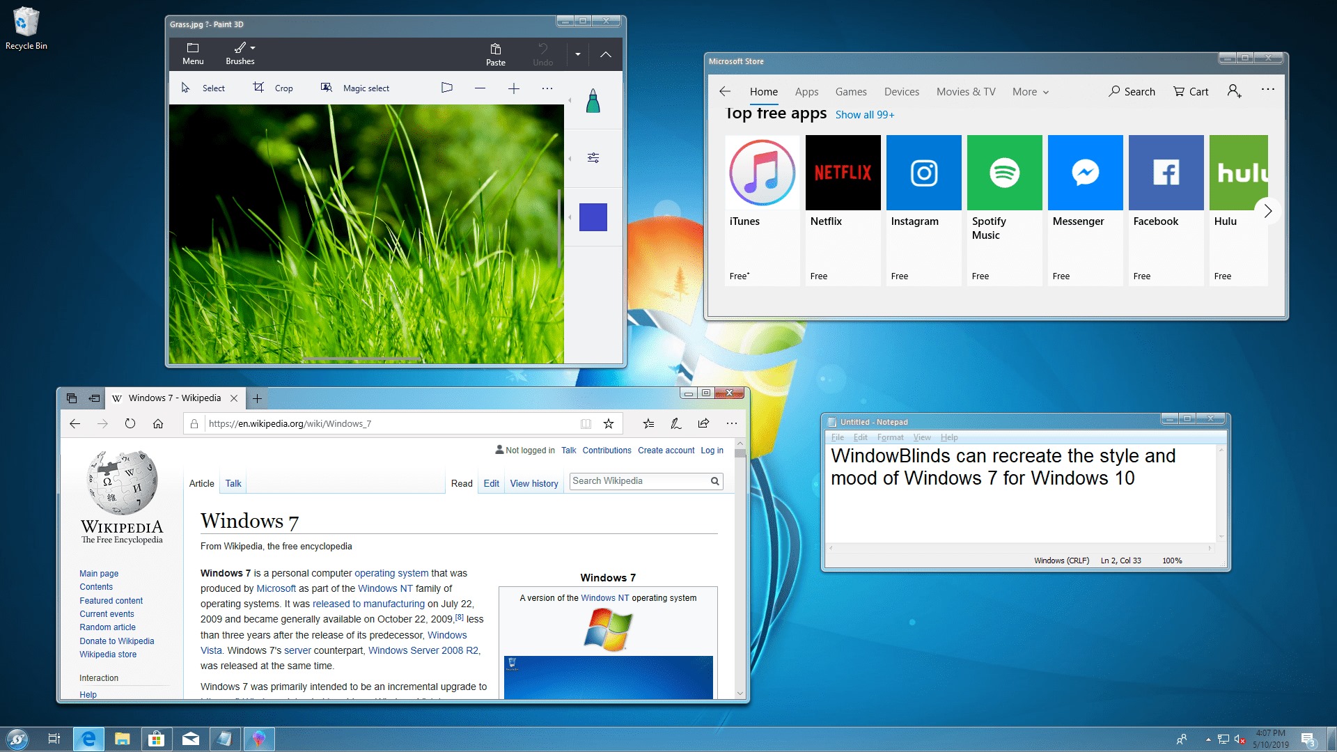Screen dimensions: 1337x752
Task: Open the Format menu in Notepad
Action: pyautogui.click(x=890, y=437)
